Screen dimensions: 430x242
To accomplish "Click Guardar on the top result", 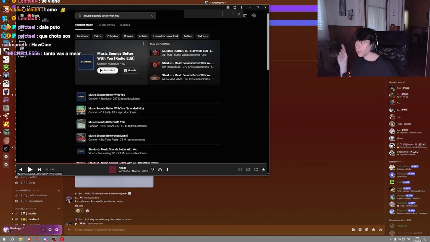I will [130, 70].
